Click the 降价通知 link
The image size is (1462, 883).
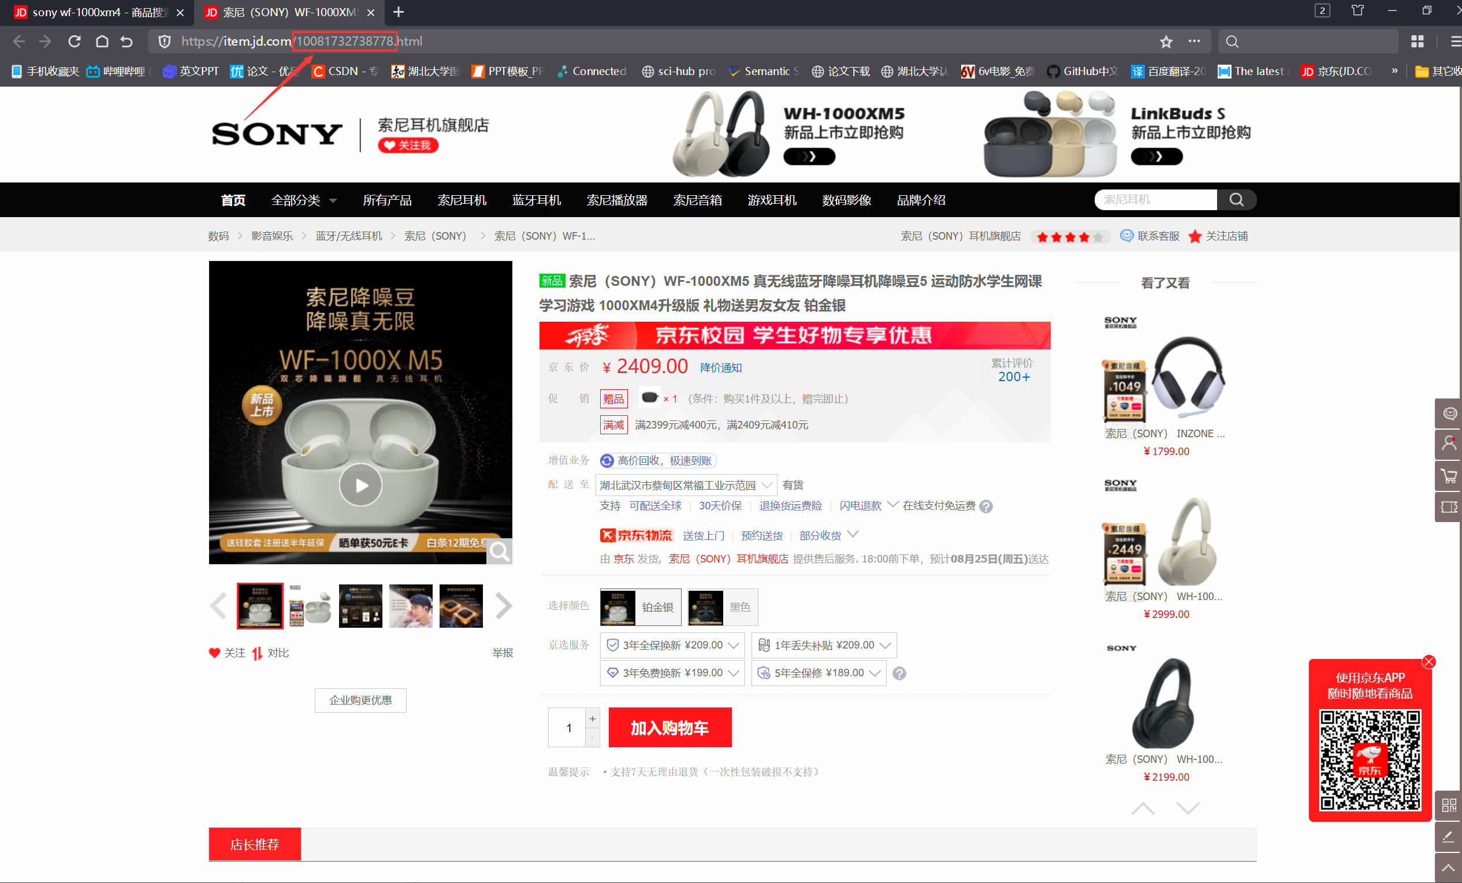click(x=720, y=368)
